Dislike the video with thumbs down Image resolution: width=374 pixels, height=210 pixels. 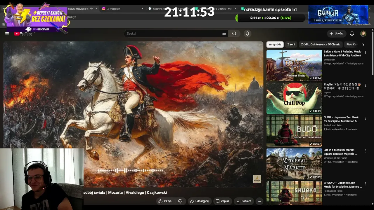pos(180,201)
